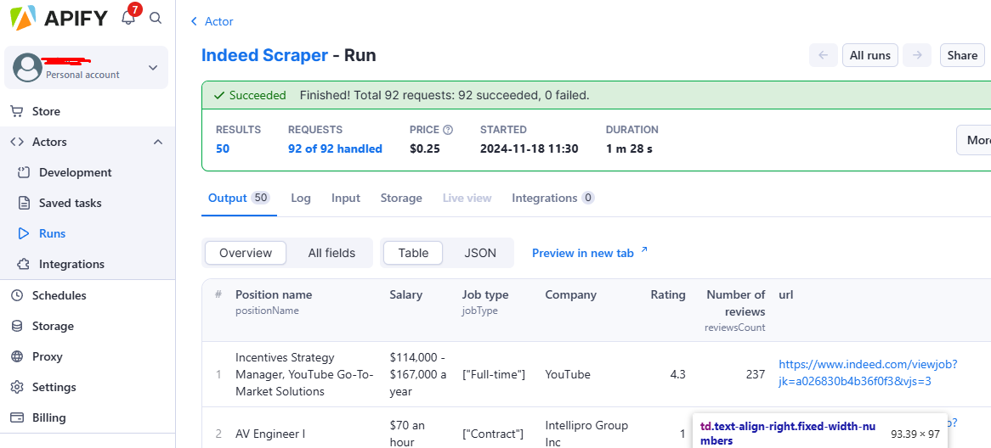The height and width of the screenshot is (448, 991).
Task: Switch to the Input tab
Action: (346, 199)
